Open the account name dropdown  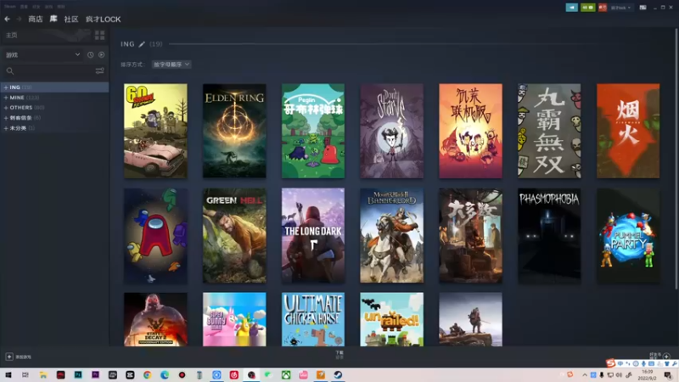pyautogui.click(x=620, y=8)
